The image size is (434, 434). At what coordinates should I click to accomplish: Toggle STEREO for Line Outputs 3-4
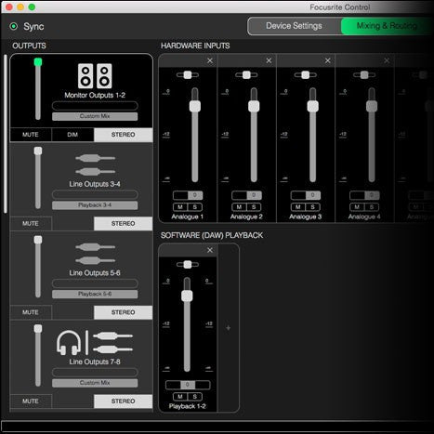click(x=123, y=224)
